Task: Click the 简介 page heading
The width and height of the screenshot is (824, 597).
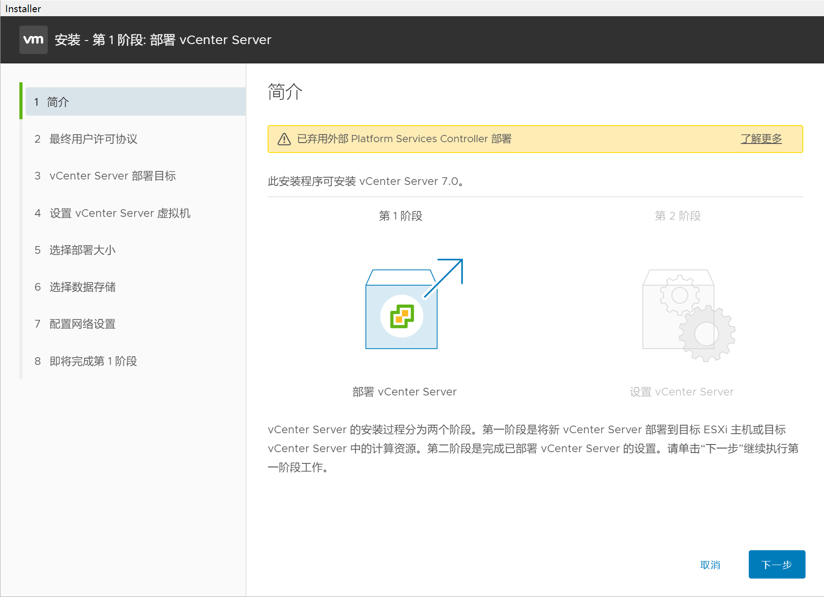Action: 285,92
